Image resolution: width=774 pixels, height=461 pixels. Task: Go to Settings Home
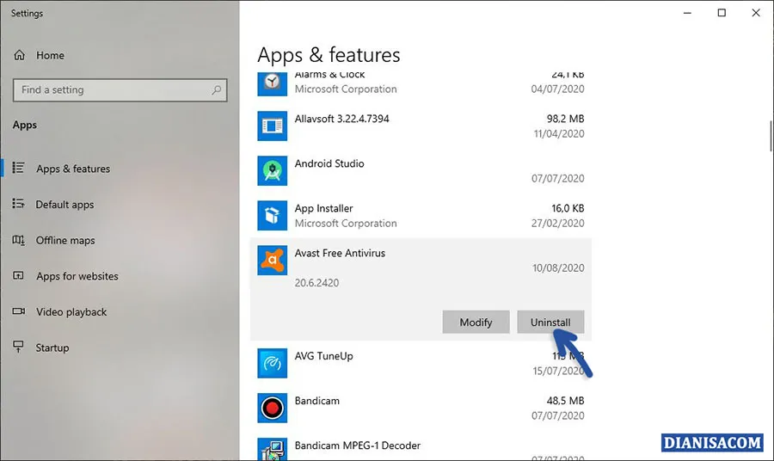pyautogui.click(x=50, y=55)
